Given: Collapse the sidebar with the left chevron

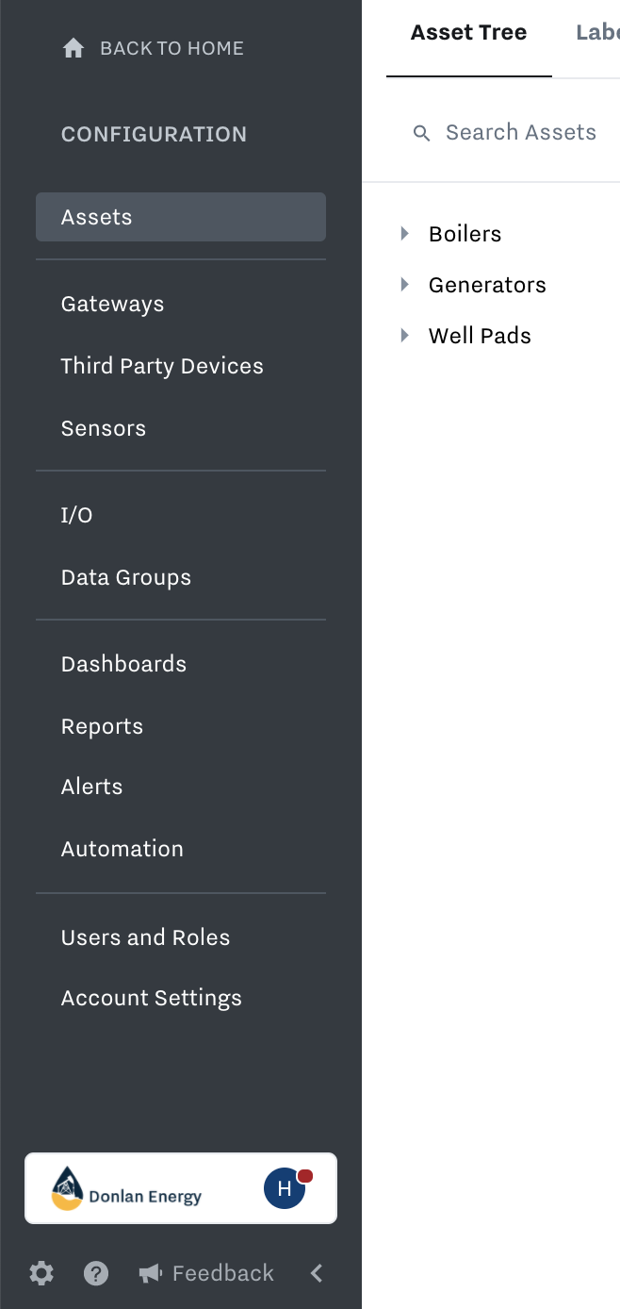Looking at the screenshot, I should [x=317, y=1274].
